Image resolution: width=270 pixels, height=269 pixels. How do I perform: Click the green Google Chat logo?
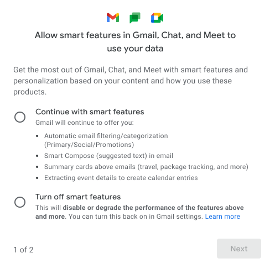(x=135, y=18)
